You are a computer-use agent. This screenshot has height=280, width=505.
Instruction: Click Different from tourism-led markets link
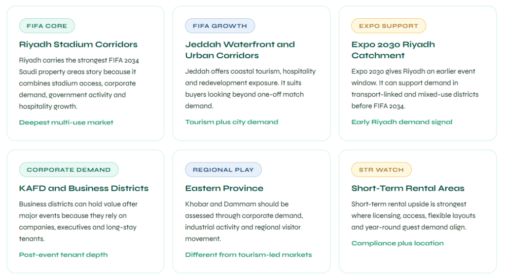point(249,255)
